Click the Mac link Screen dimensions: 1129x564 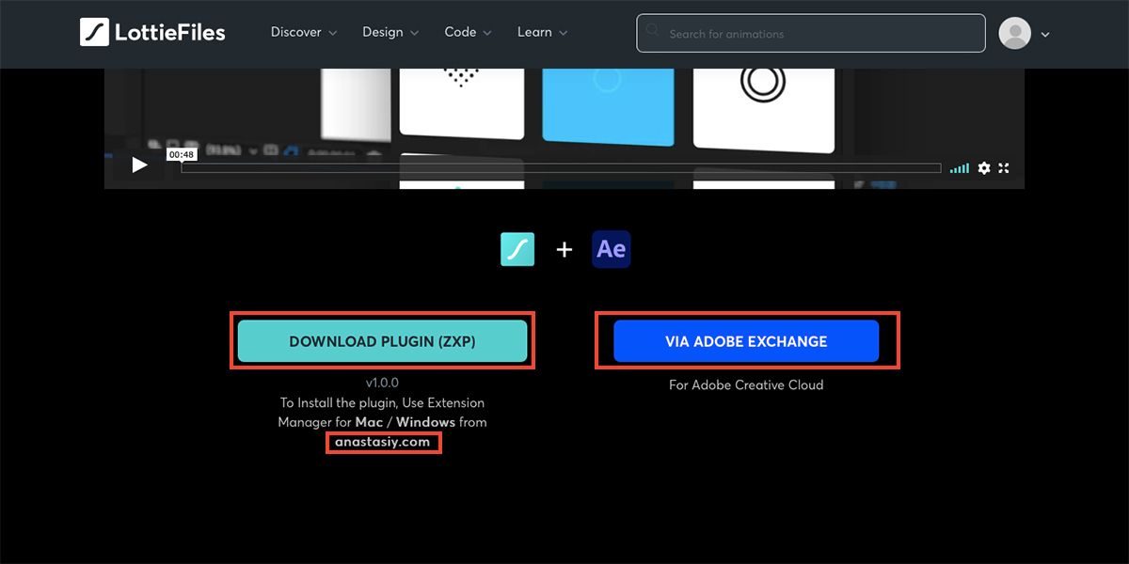(369, 422)
